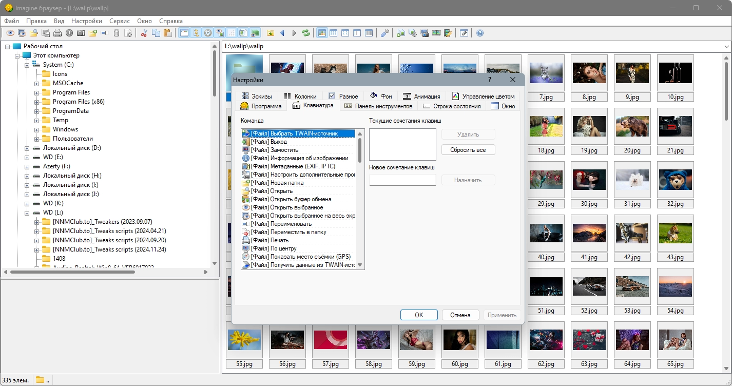Screen dimensions: 732x386
Task: Click the New folder toolbar icon
Action: (93, 33)
